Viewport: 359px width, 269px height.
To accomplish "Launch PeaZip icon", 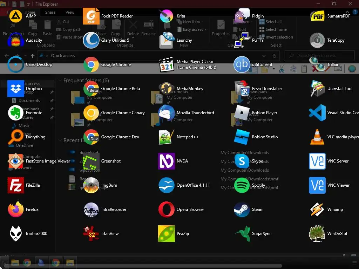I will tap(167, 234).
